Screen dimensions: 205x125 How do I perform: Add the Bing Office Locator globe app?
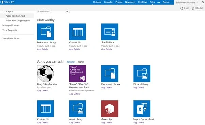(x=46, y=73)
